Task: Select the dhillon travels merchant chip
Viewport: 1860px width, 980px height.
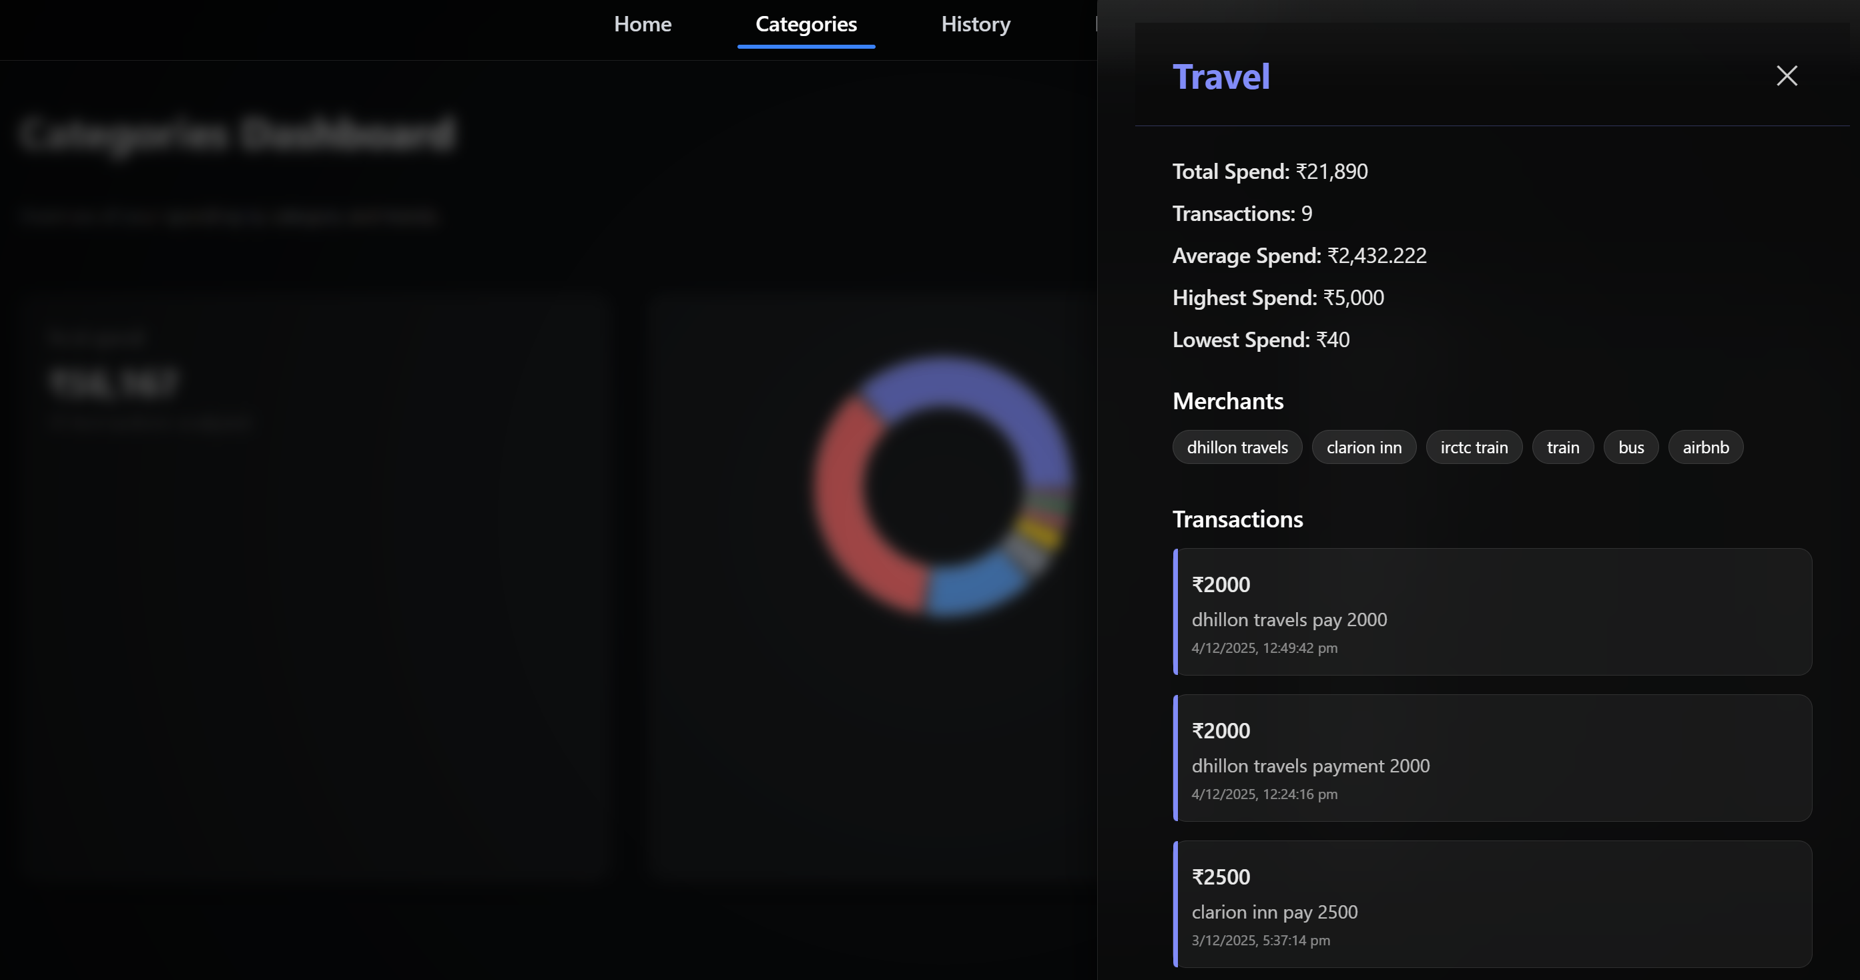Action: pos(1237,447)
